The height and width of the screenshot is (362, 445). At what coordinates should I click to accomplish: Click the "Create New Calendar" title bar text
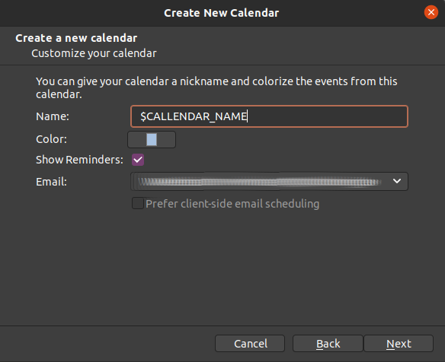point(222,13)
